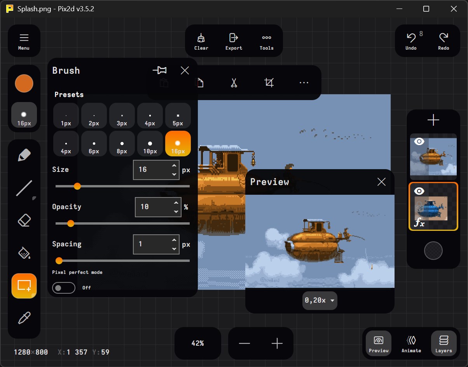This screenshot has height=367, width=468.
Task: Close the Brush panel
Action: (185, 70)
